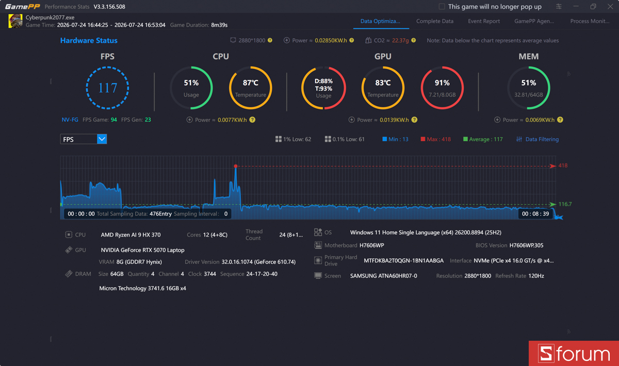
Task: Click the FPS 117 gauge
Action: pos(107,88)
